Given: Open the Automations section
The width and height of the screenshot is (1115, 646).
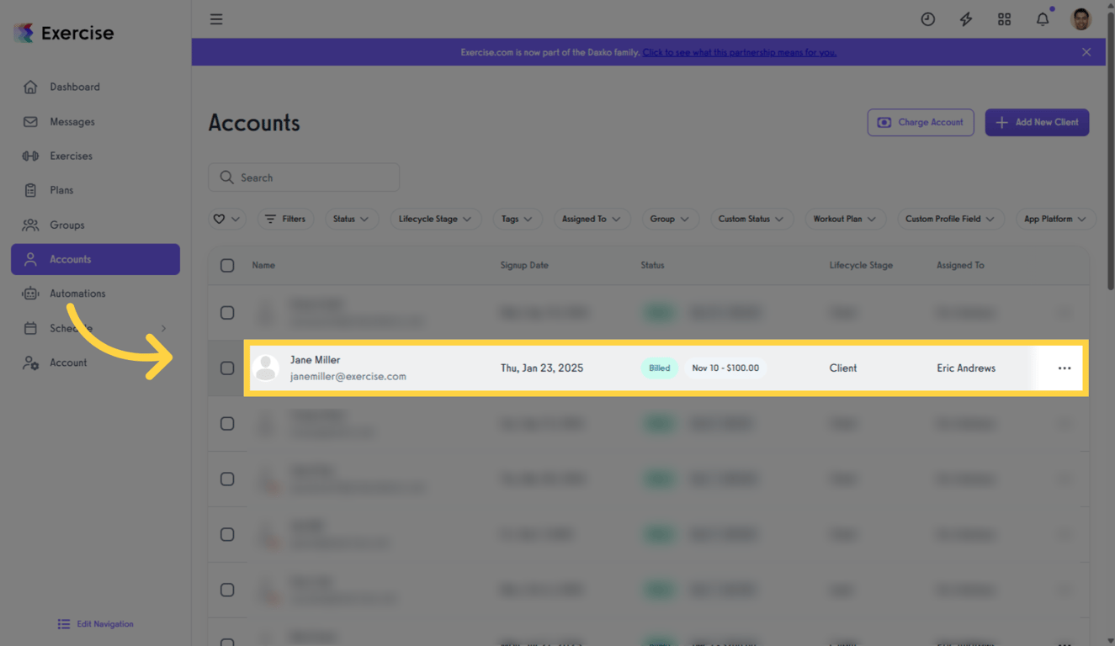Looking at the screenshot, I should [x=77, y=293].
